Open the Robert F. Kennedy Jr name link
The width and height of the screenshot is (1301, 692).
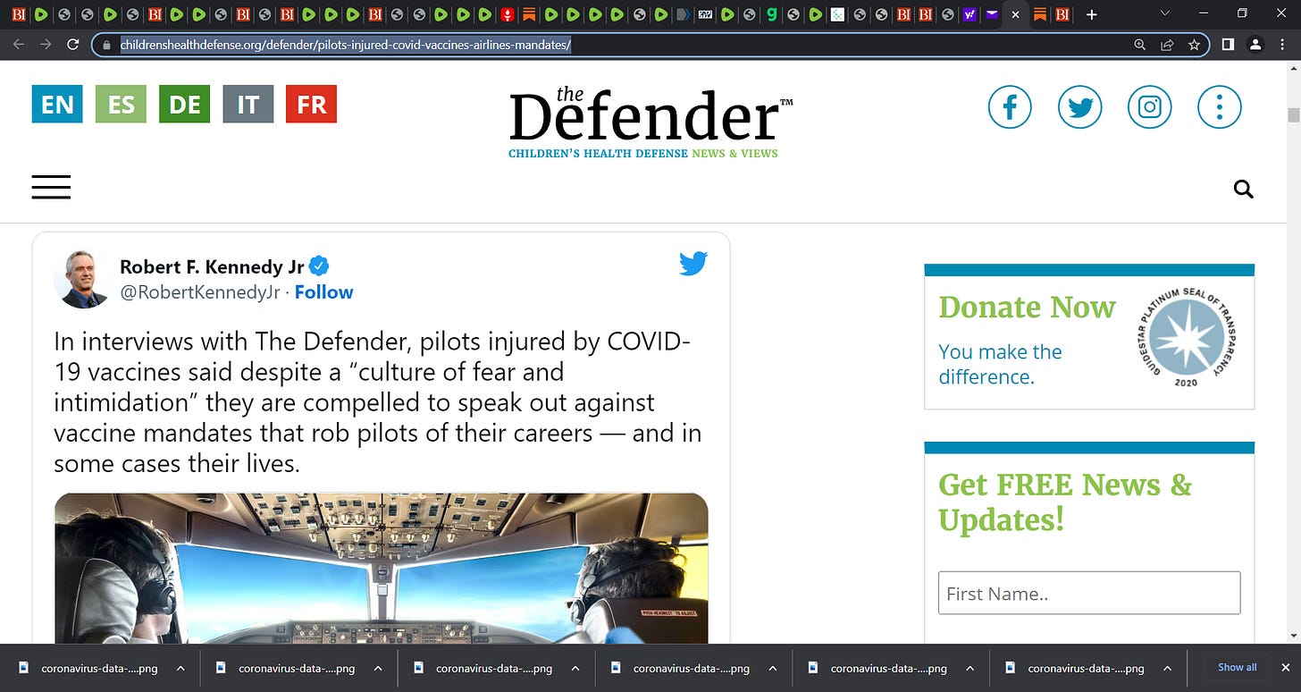(x=212, y=266)
